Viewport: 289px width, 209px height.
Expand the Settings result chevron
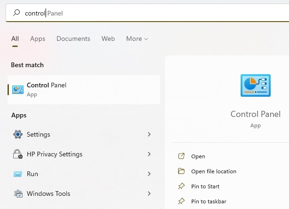pos(149,134)
